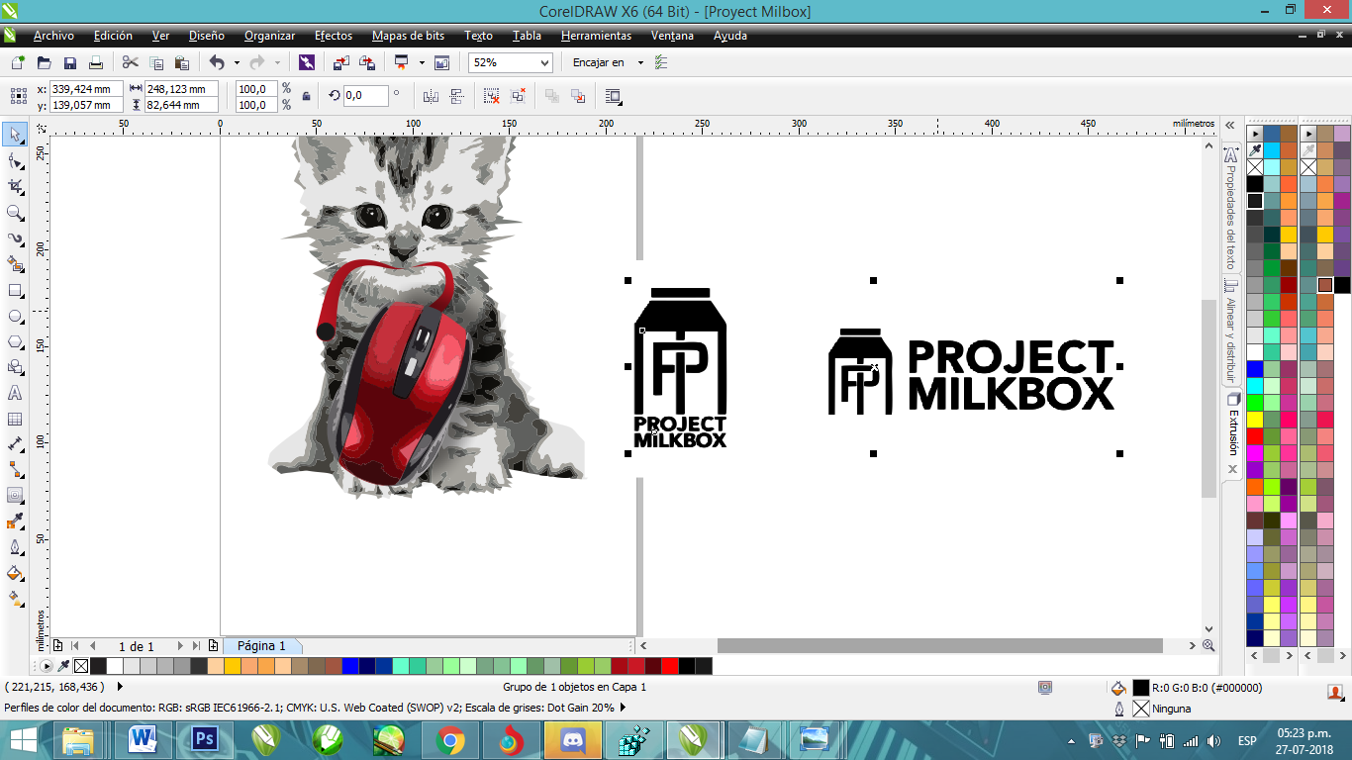Click the Save diskette icon
Screen dimensions: 1352x760
(70, 62)
